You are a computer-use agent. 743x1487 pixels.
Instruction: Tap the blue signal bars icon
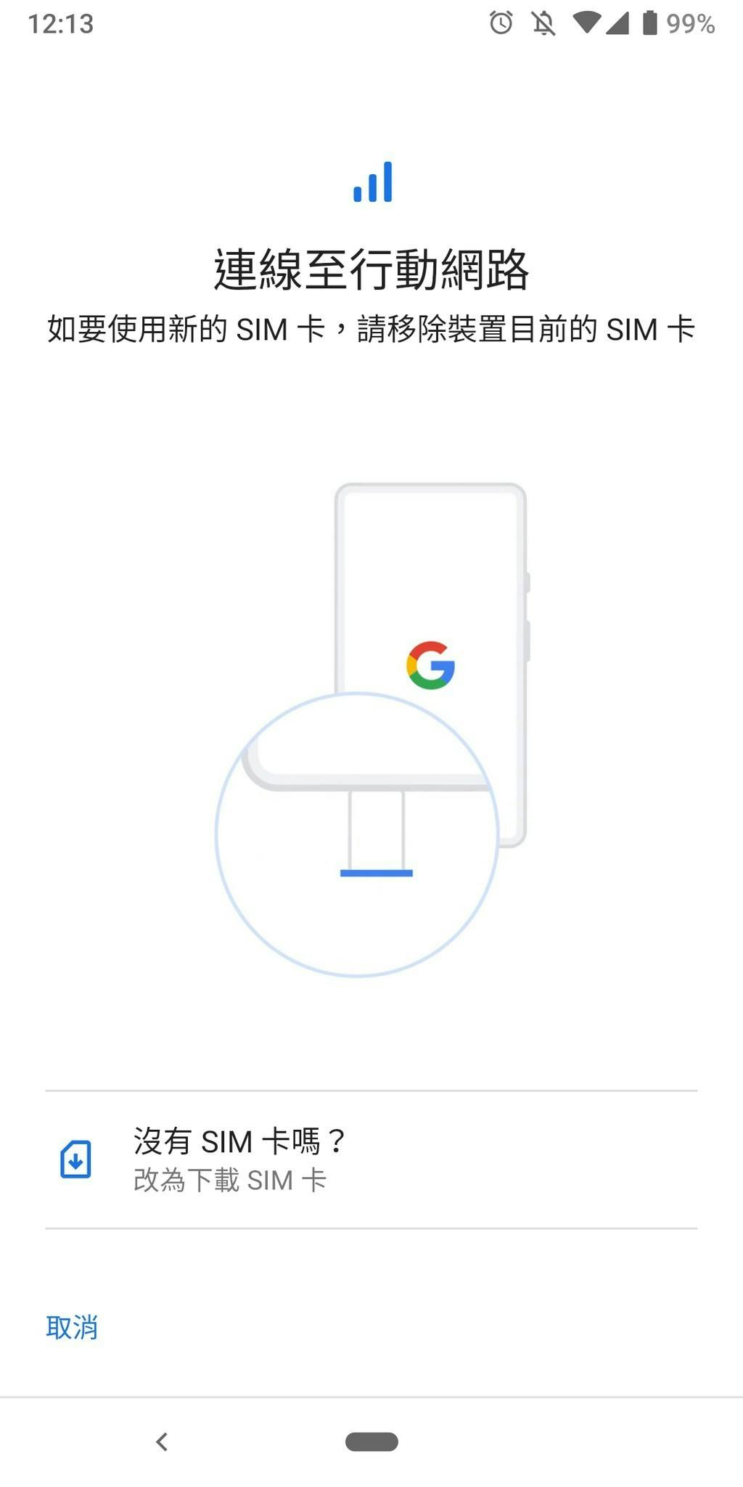[x=372, y=182]
